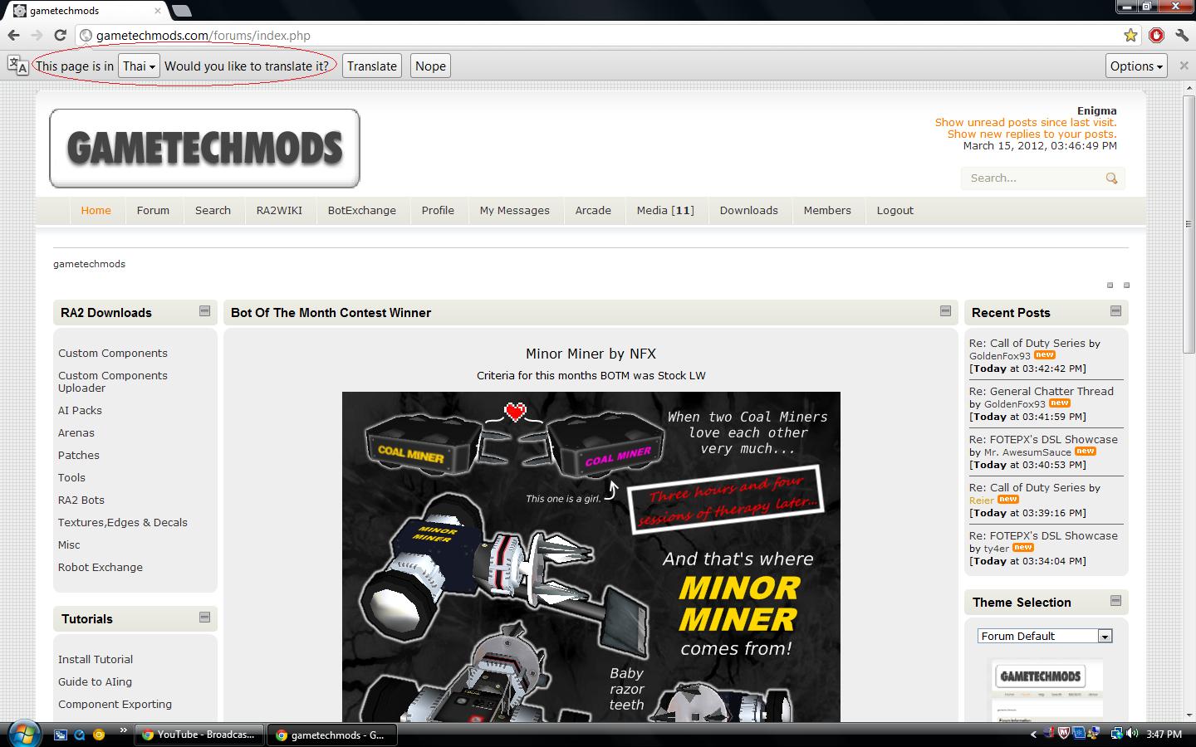Open the Profile menu item

tap(438, 210)
